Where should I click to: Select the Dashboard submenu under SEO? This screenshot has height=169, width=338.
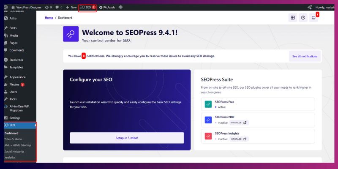(11, 133)
